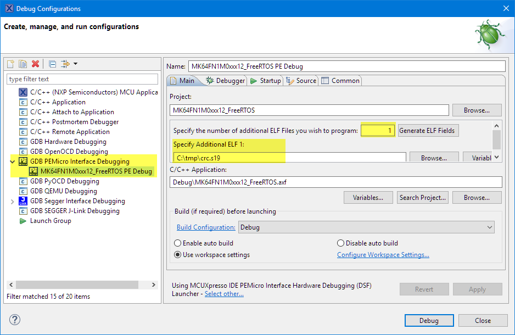This screenshot has height=335, width=515.
Task: Open the Startup tab
Action: point(265,81)
